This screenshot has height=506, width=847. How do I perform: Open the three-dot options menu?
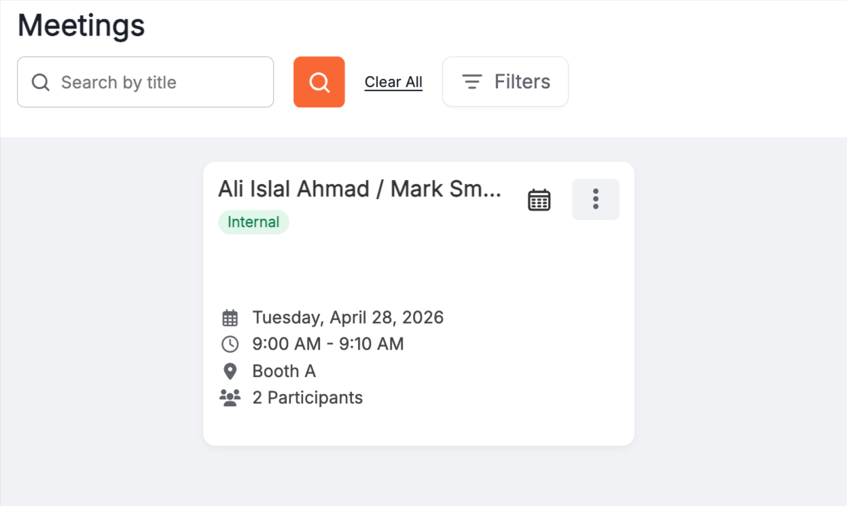595,199
